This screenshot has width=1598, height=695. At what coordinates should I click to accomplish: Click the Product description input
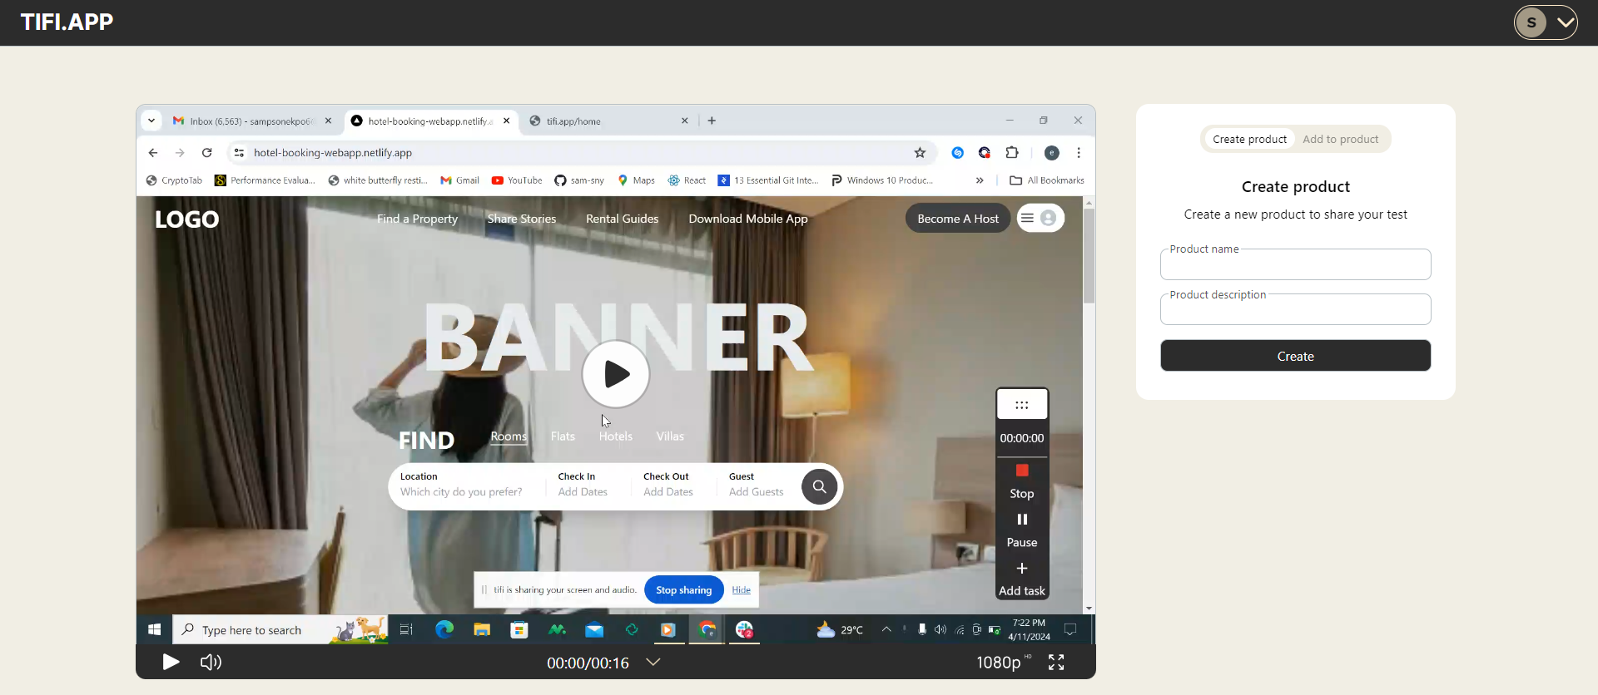pyautogui.click(x=1295, y=310)
